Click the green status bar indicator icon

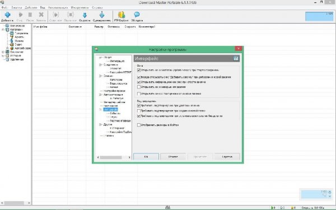[x=272, y=208]
